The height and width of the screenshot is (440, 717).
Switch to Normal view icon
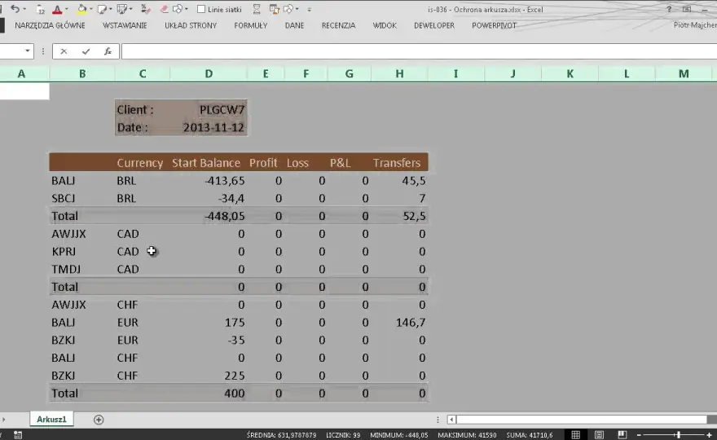[x=576, y=434]
